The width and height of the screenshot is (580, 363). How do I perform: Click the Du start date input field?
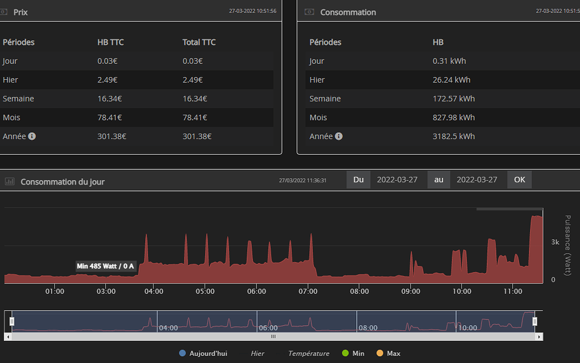coord(397,180)
